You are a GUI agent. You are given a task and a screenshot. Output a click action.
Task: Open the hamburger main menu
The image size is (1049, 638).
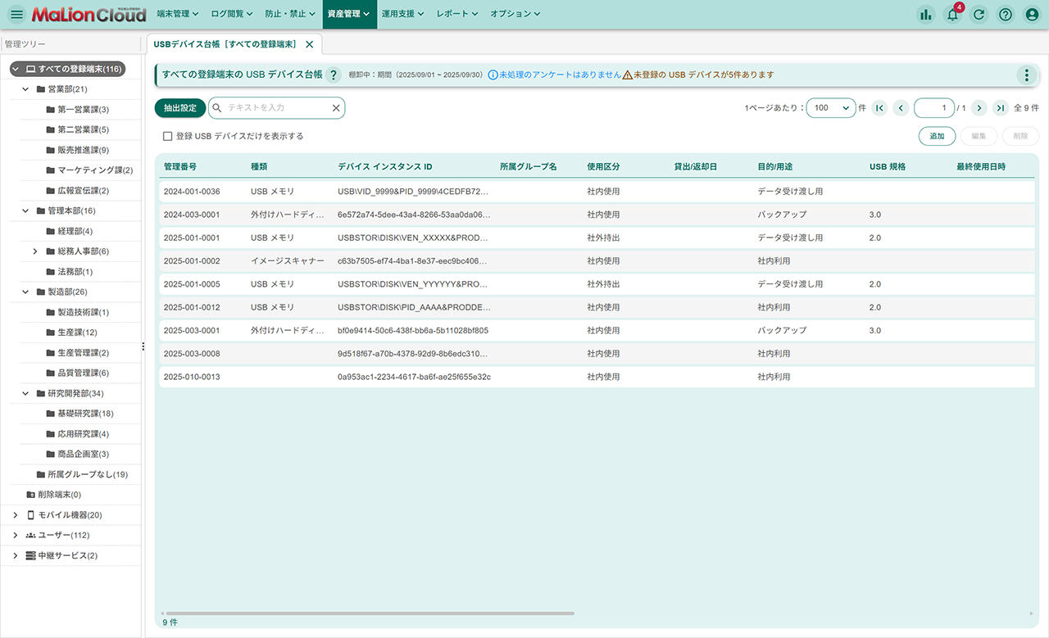(x=16, y=14)
